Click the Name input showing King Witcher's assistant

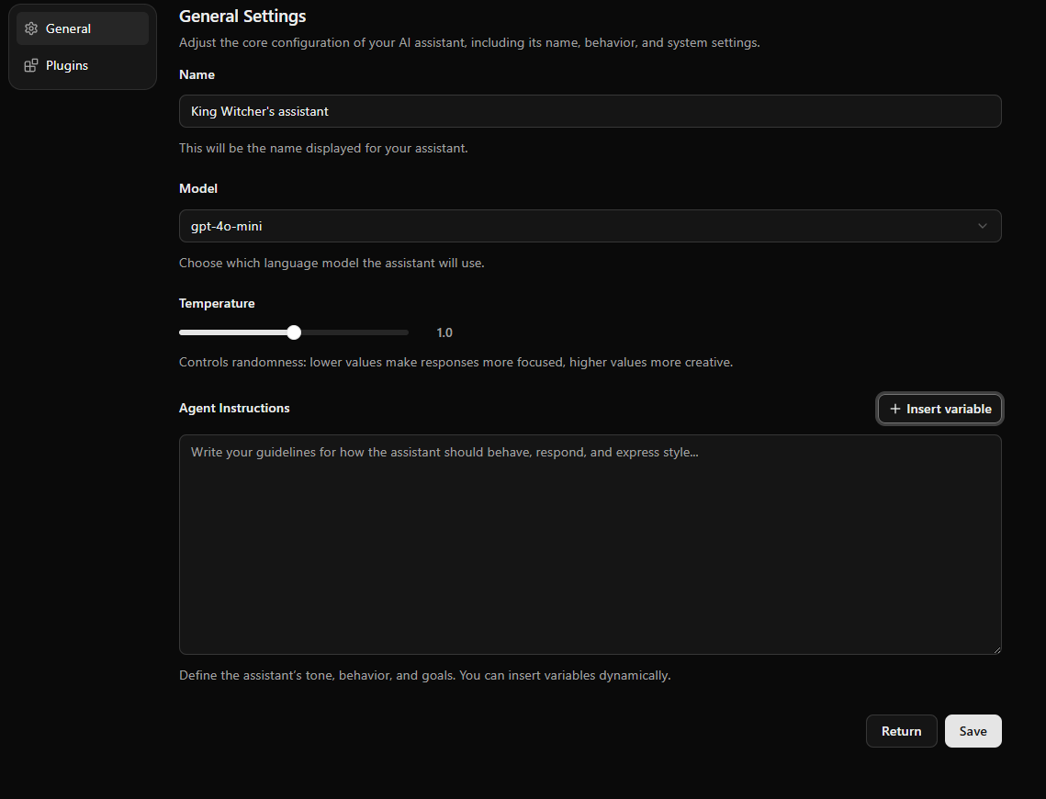(590, 111)
